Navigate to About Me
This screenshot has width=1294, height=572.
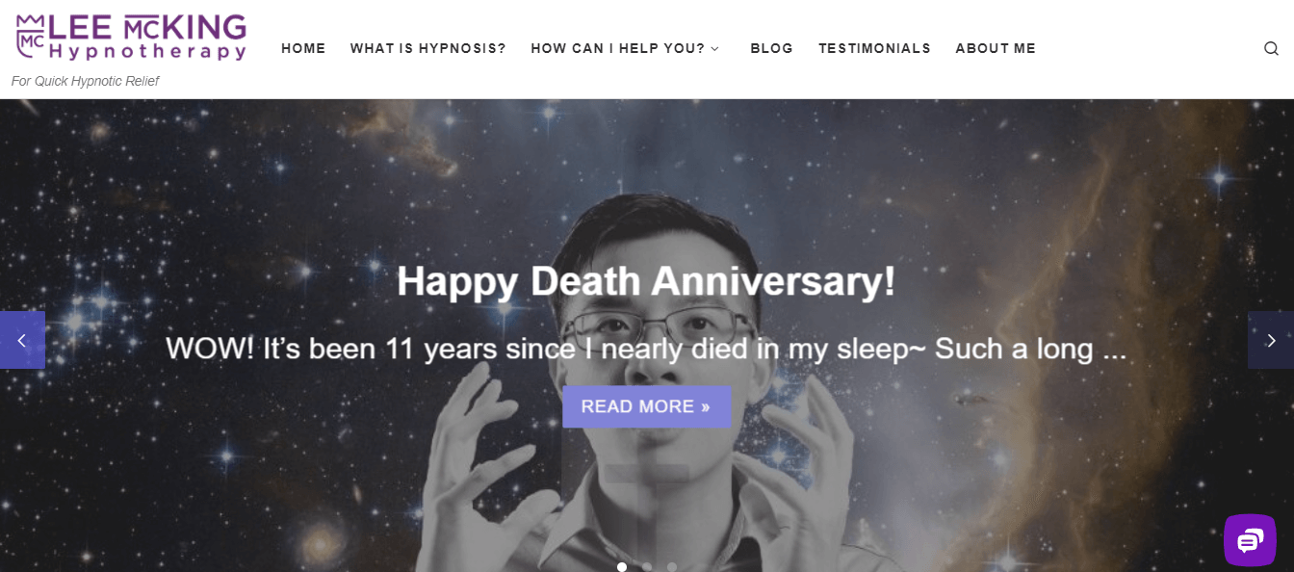996,48
